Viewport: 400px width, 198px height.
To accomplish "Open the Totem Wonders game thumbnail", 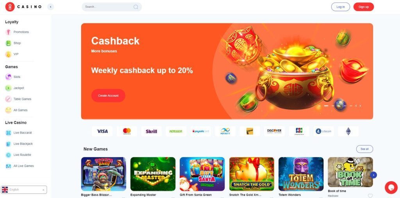I will (x=301, y=174).
